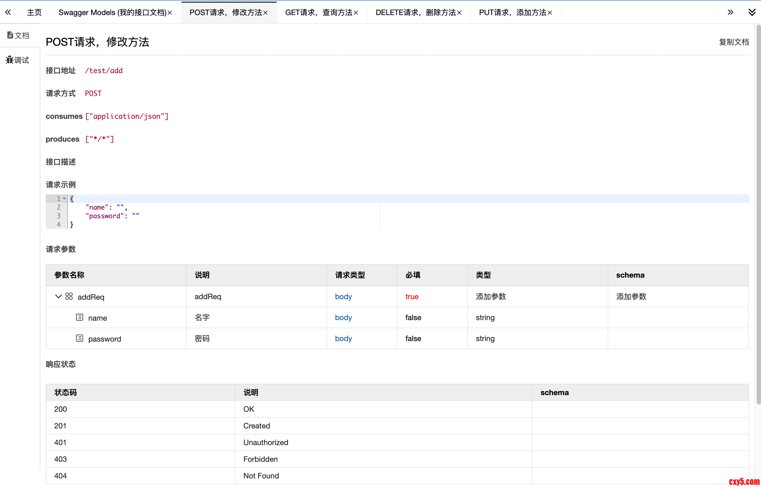Click the addReq object grid icon
The height and width of the screenshot is (487, 761).
(x=69, y=296)
